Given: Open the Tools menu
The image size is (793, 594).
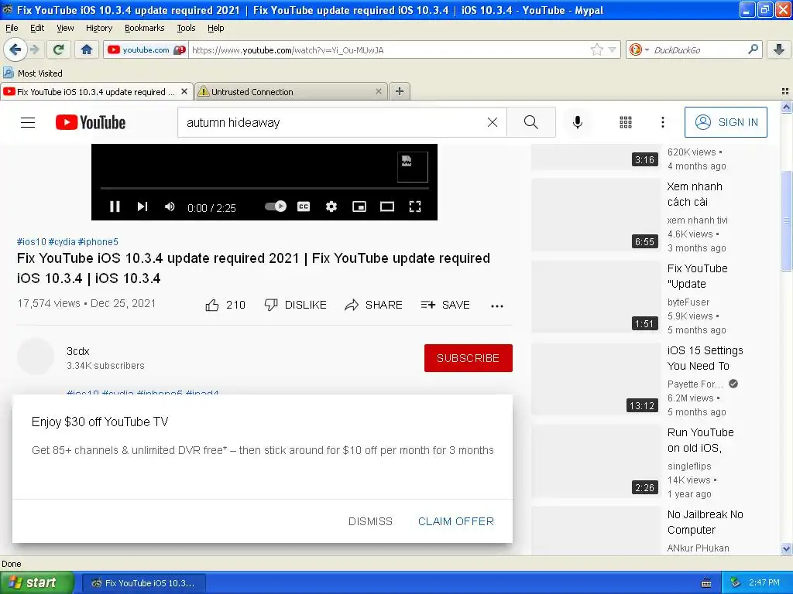Looking at the screenshot, I should 186,28.
